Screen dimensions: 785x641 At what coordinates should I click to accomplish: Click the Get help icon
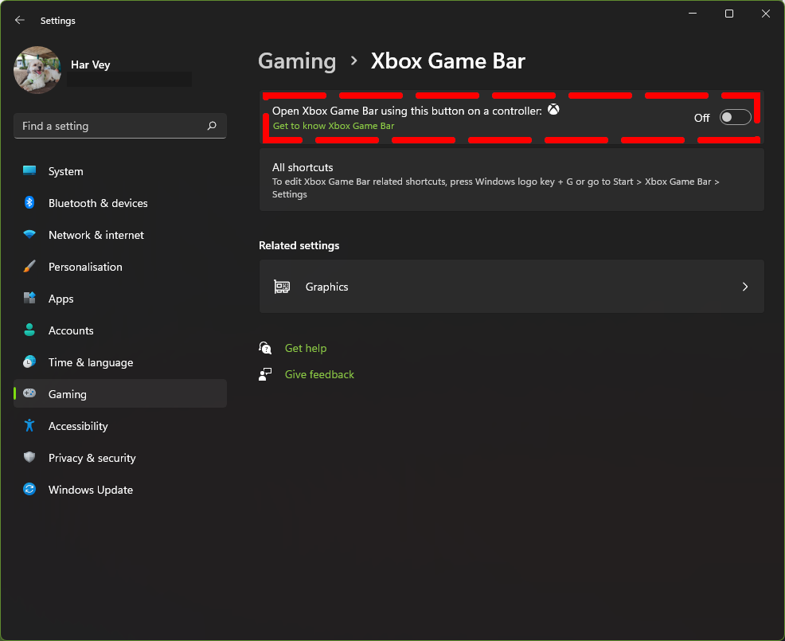265,348
